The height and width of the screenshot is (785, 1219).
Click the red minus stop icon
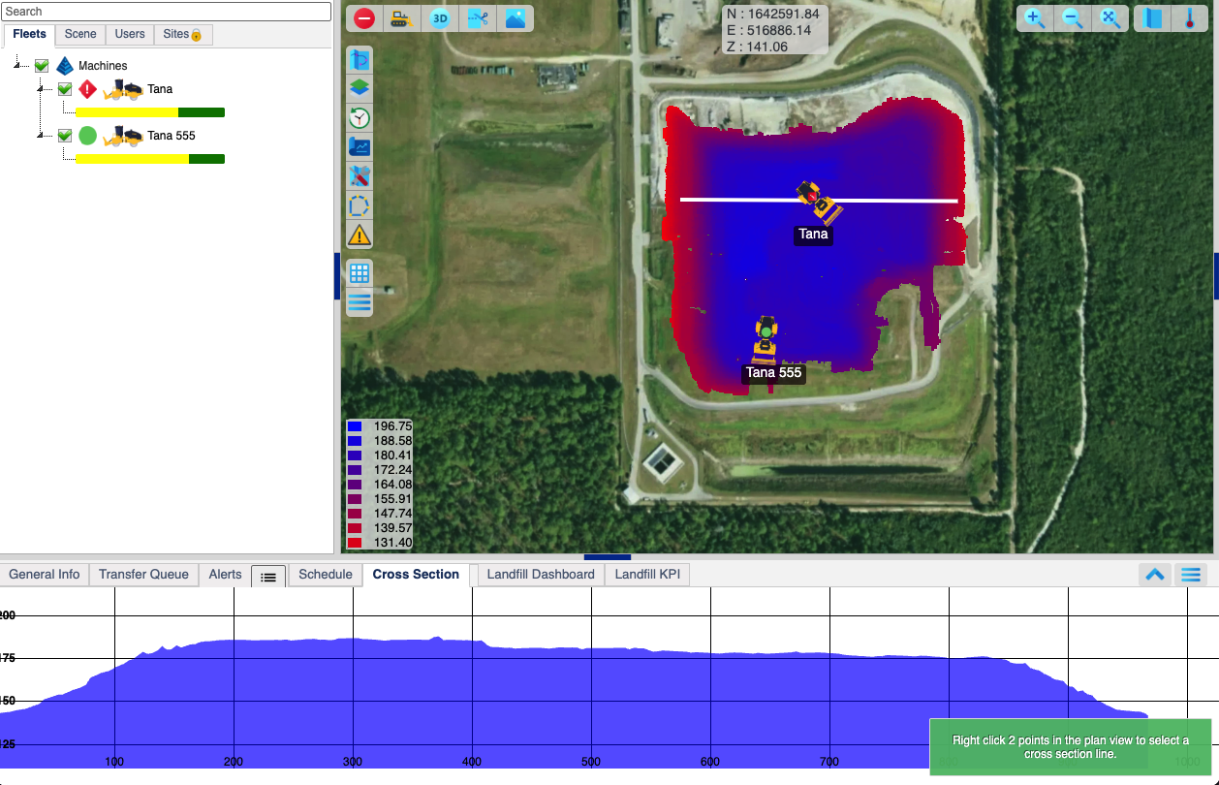pos(364,18)
